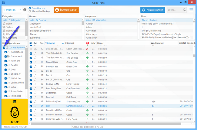Uncheck the Zoraya Pavillion checkbox
This screenshot has height=130, width=197.
[4, 48]
